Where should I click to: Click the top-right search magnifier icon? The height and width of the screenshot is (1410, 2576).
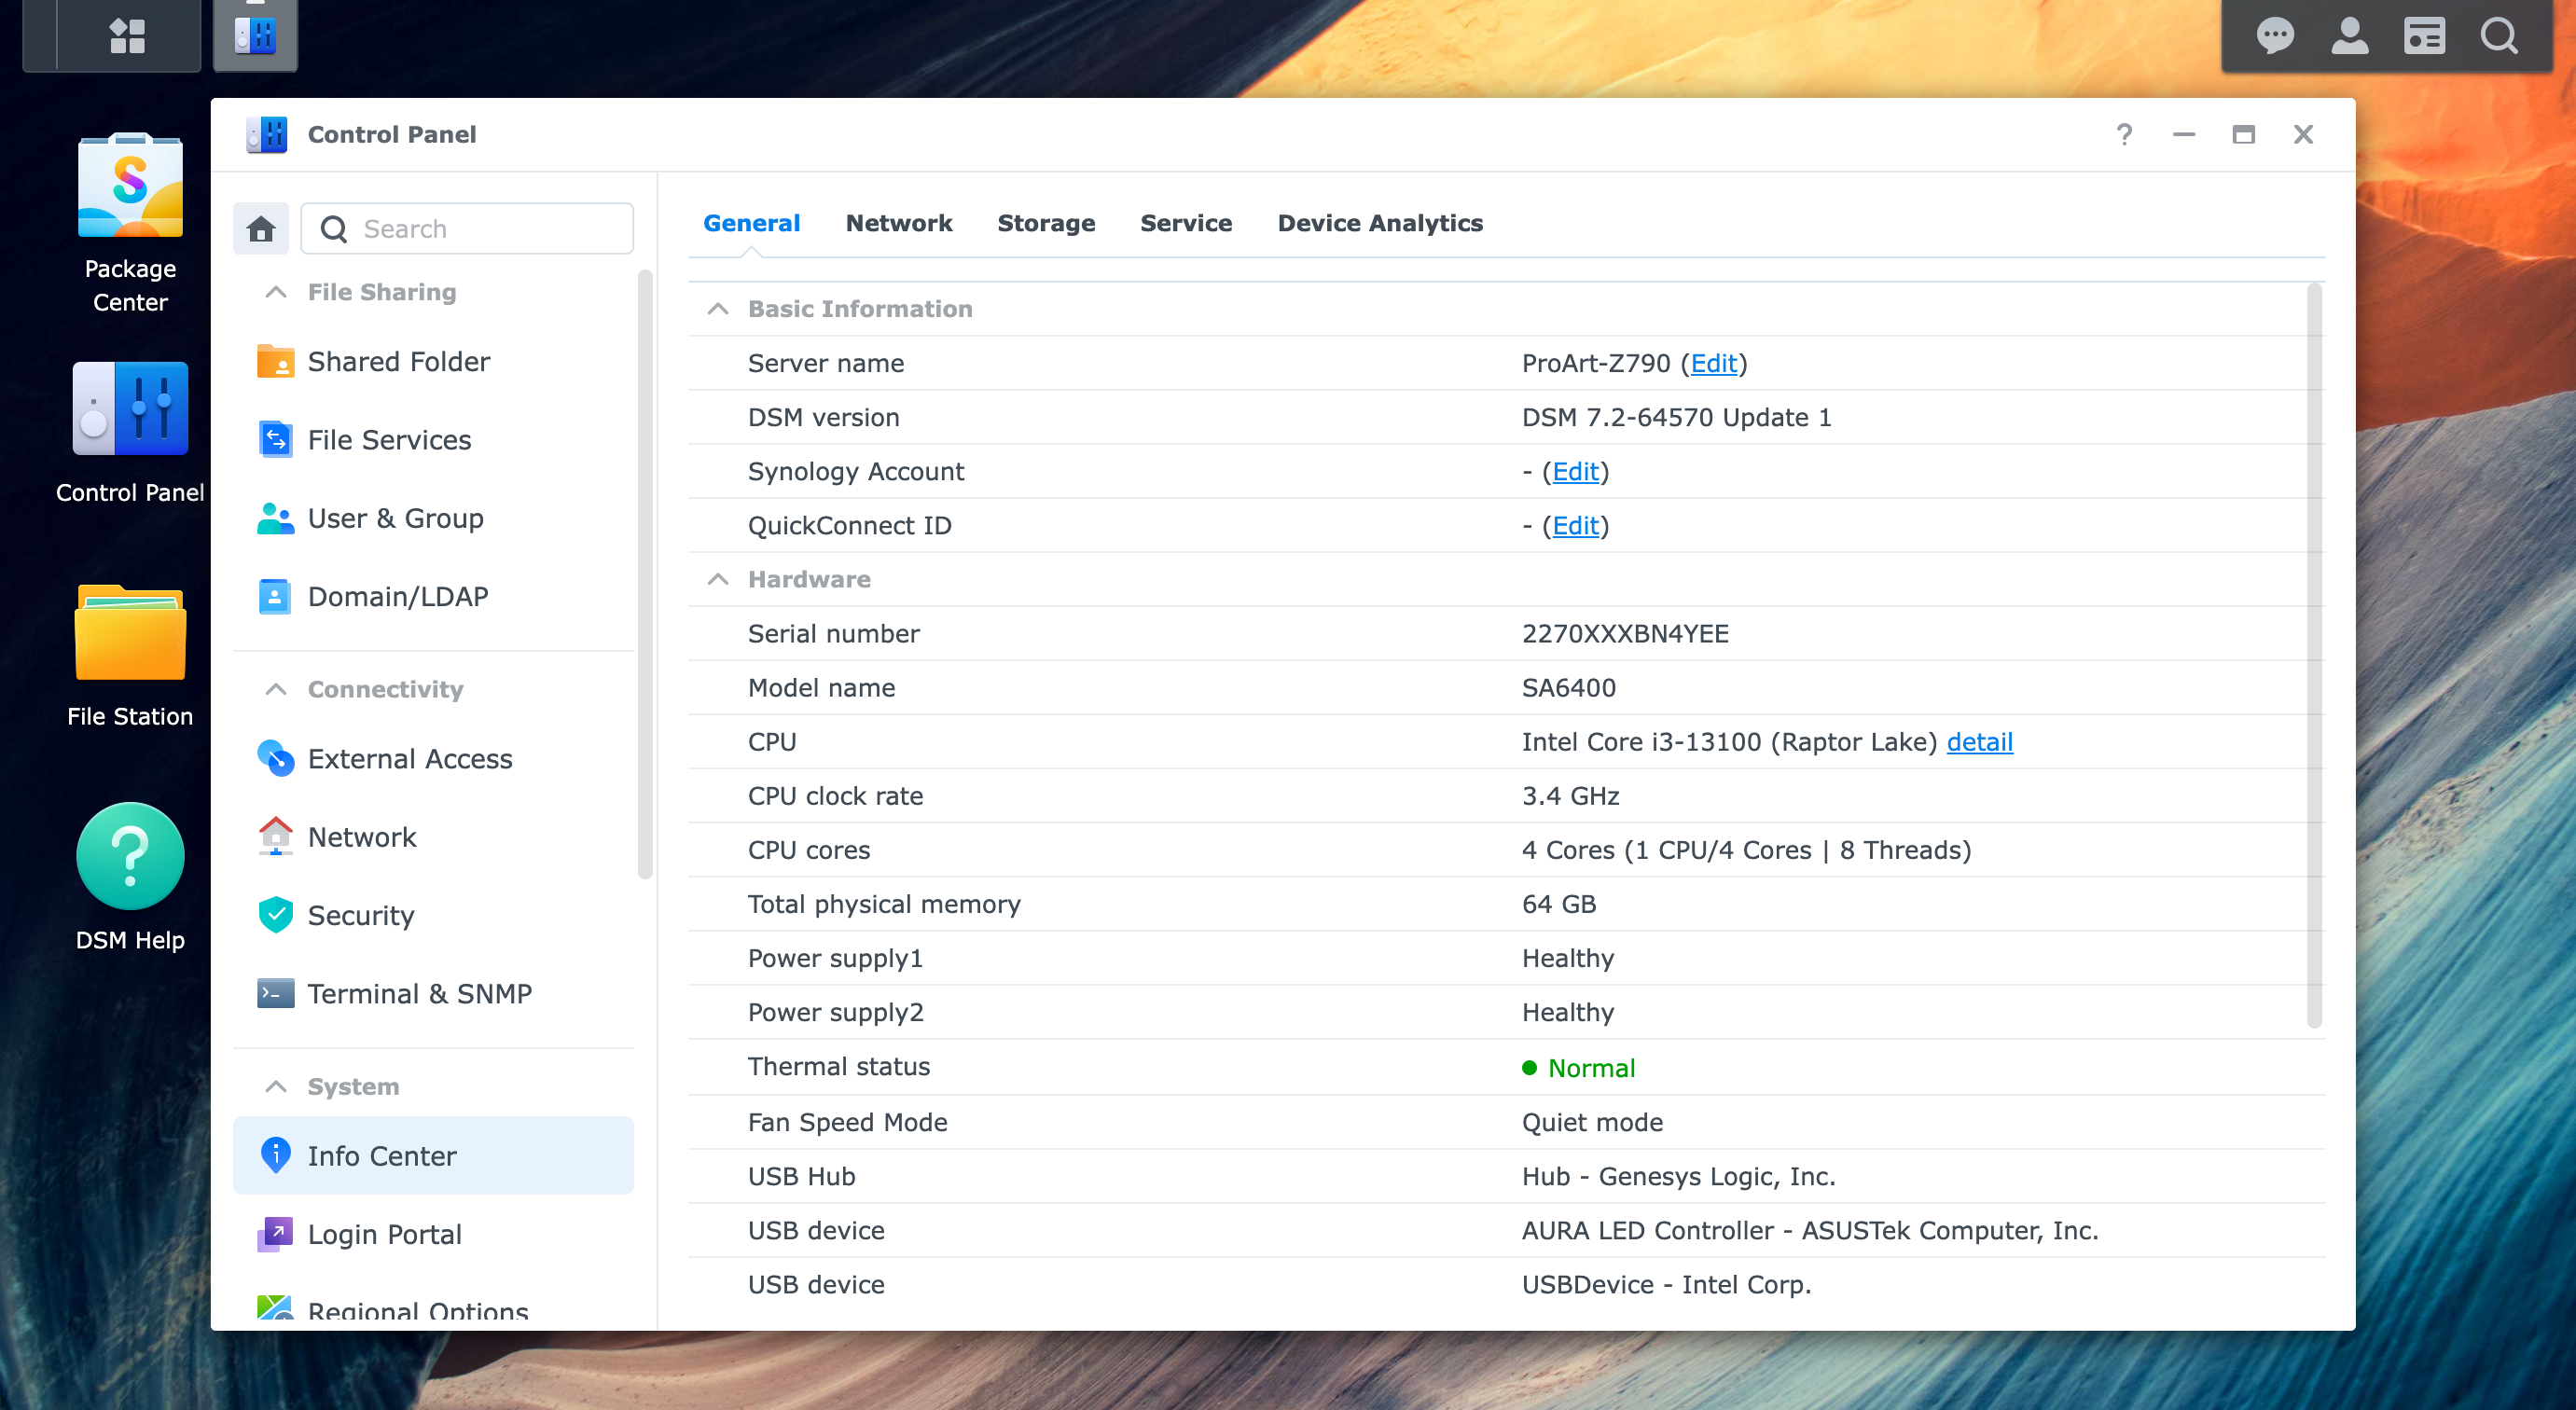tap(2499, 36)
